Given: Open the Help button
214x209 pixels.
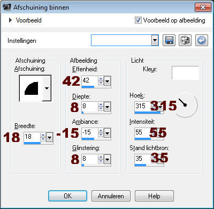Looking at the screenshot, I should pyautogui.click(x=154, y=196).
